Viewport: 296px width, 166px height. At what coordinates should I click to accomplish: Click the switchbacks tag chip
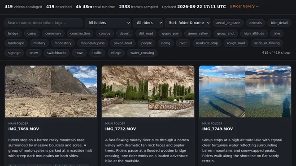57,53
